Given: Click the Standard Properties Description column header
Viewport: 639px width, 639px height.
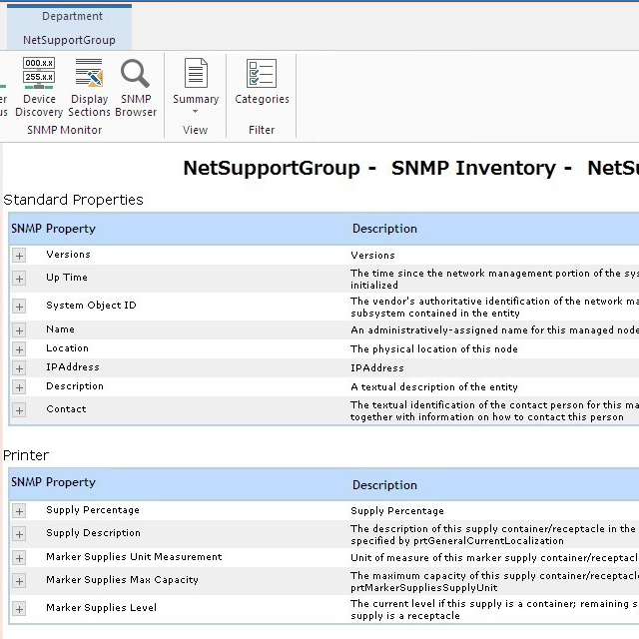Looking at the screenshot, I should click(384, 229).
